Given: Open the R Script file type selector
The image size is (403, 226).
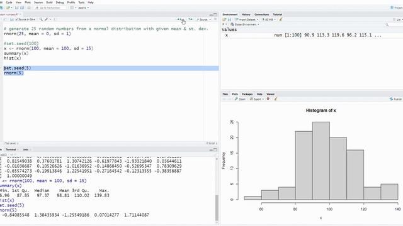Looking at the screenshot, I should point(212,143).
